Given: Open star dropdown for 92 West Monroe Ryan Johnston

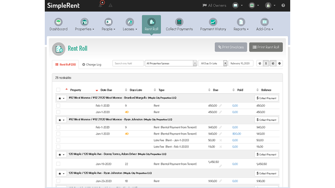Looking at the screenshot, I should point(61,120).
